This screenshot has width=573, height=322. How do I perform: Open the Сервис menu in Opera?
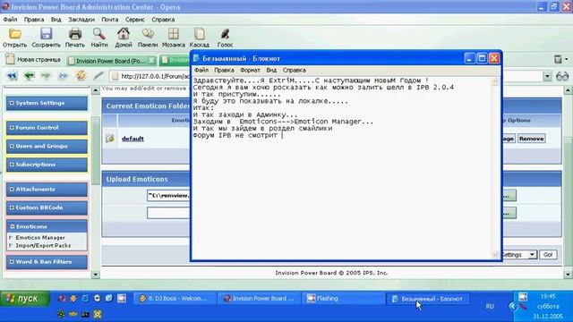pyautogui.click(x=135, y=20)
